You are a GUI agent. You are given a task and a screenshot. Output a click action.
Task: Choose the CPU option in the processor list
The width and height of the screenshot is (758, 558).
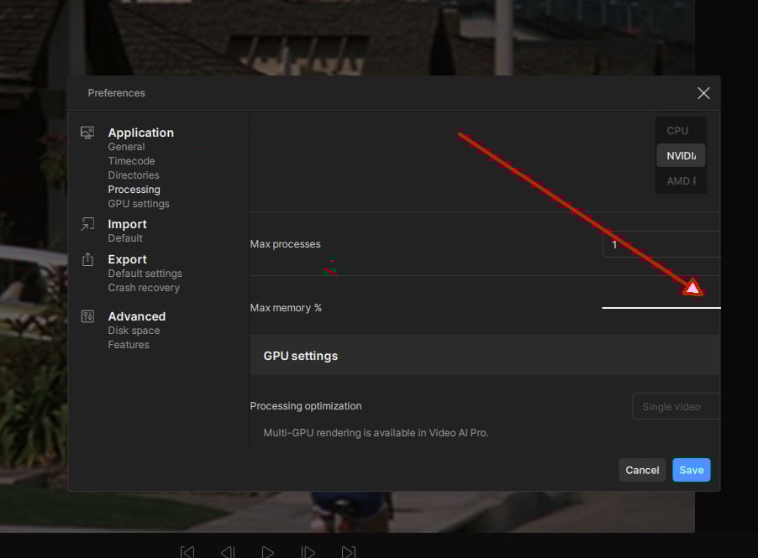point(679,131)
